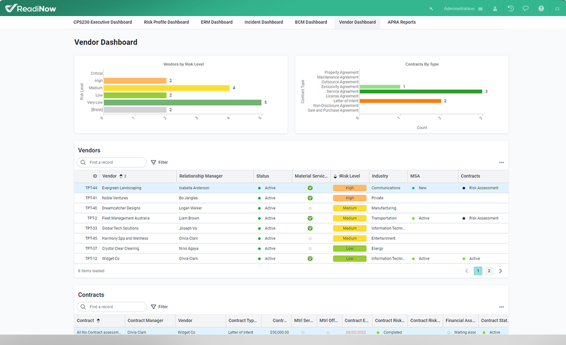Toggle Material Service check for Evergreen Landscaping
The height and width of the screenshot is (345, 566).
(310, 188)
